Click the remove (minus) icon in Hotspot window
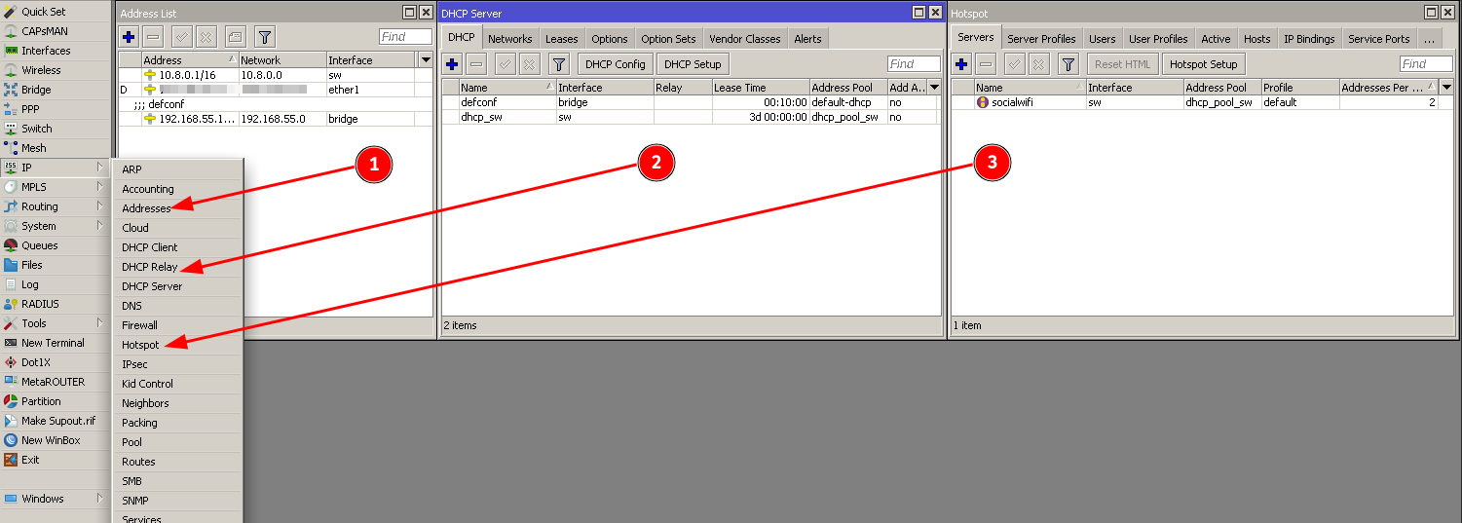The height and width of the screenshot is (523, 1462). tap(986, 64)
